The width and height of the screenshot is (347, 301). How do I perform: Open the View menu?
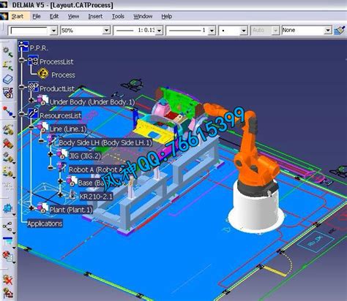point(73,16)
